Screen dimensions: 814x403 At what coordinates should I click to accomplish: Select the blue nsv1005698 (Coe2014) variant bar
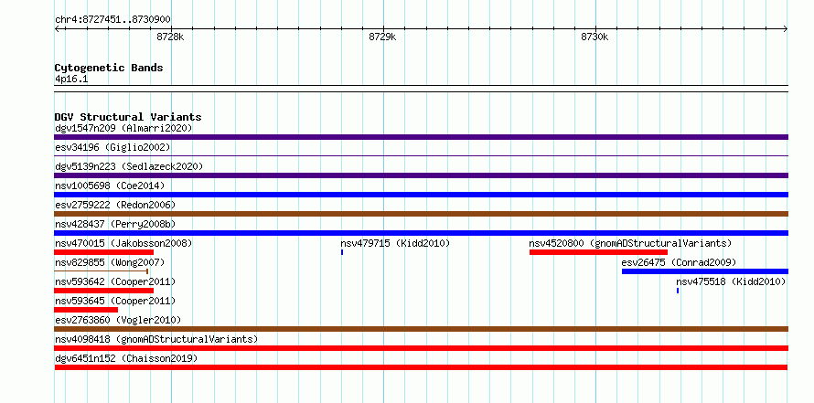(x=421, y=195)
